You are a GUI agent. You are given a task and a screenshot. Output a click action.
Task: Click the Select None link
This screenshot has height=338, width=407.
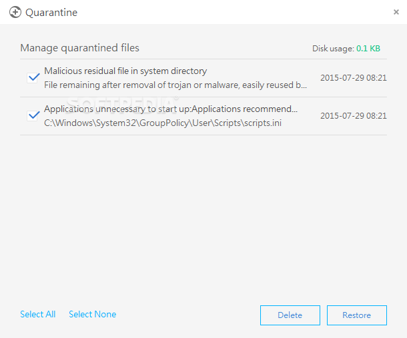coord(92,315)
